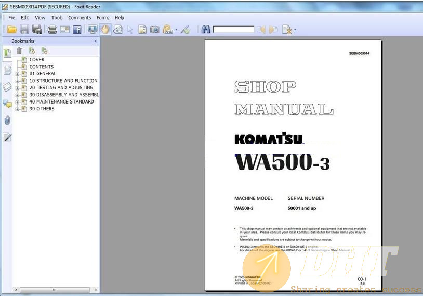
Task: Click the trash icon to delete bookmark
Action: 19,50
